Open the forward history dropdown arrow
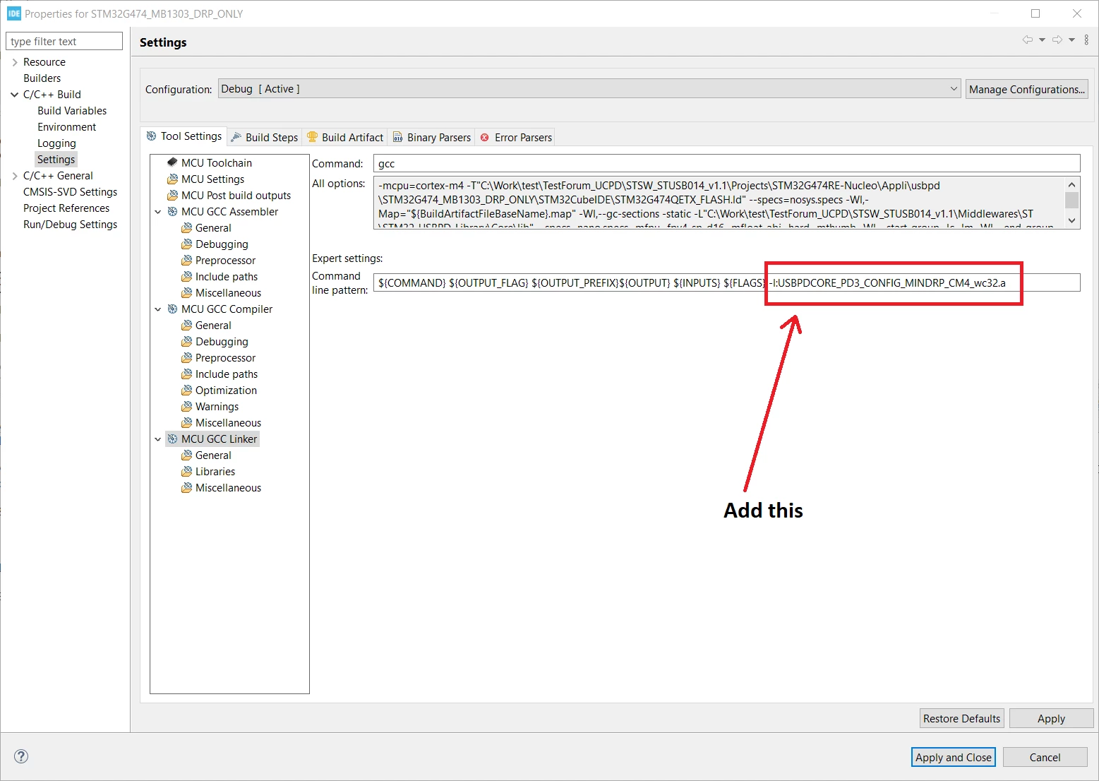The height and width of the screenshot is (781, 1099). coord(1071,40)
